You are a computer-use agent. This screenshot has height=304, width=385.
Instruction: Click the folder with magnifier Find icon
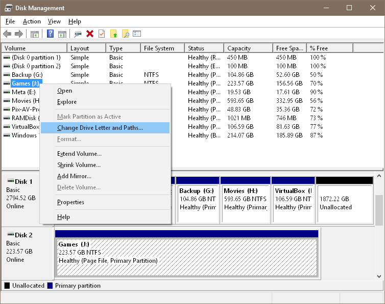click(x=125, y=34)
